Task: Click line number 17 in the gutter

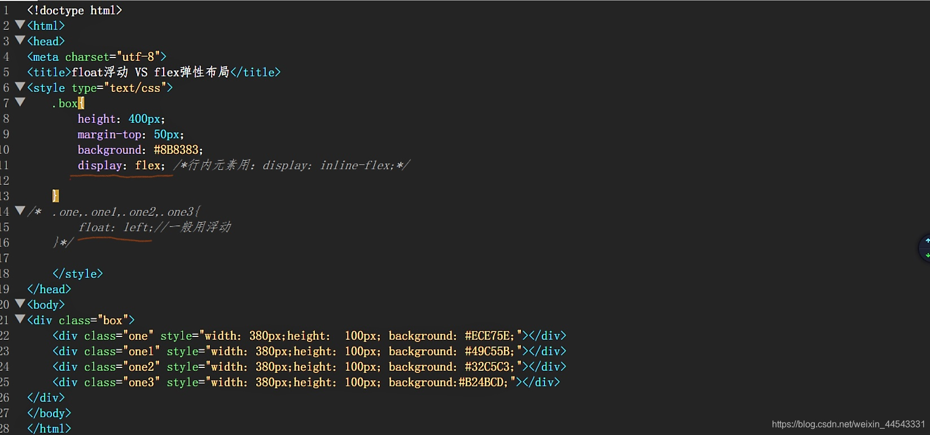Action: click(x=5, y=258)
